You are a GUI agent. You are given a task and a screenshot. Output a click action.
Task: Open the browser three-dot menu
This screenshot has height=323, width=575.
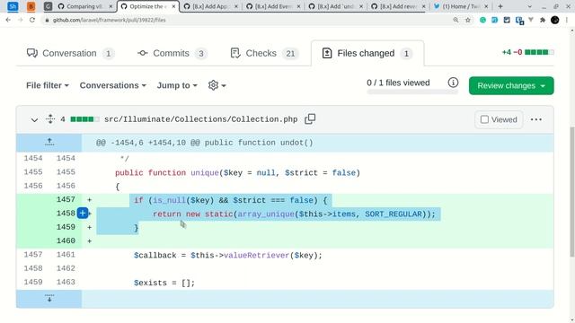click(x=567, y=20)
